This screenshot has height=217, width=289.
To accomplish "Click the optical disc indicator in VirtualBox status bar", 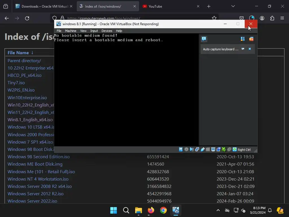I will [186, 149].
